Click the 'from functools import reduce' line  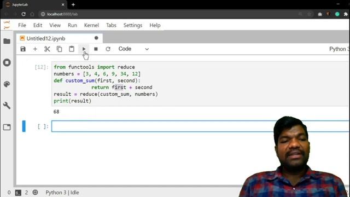(94, 67)
